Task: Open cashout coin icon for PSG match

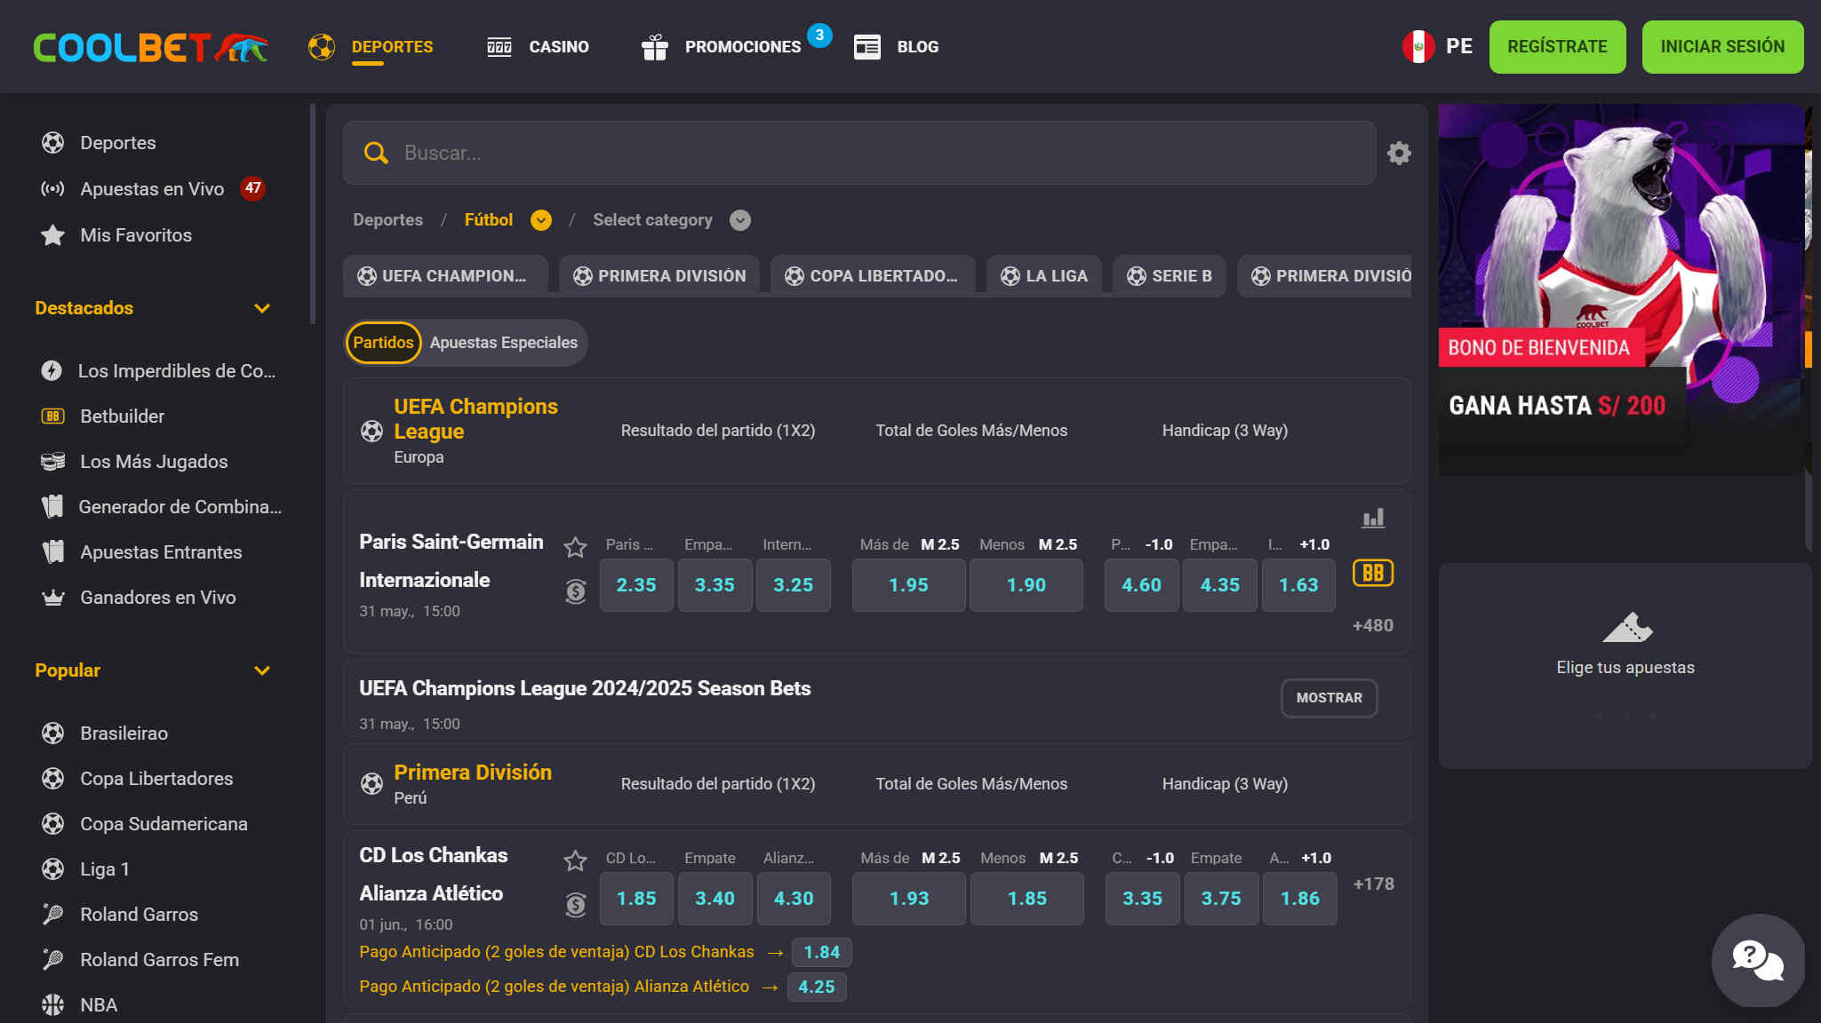Action: click(575, 591)
